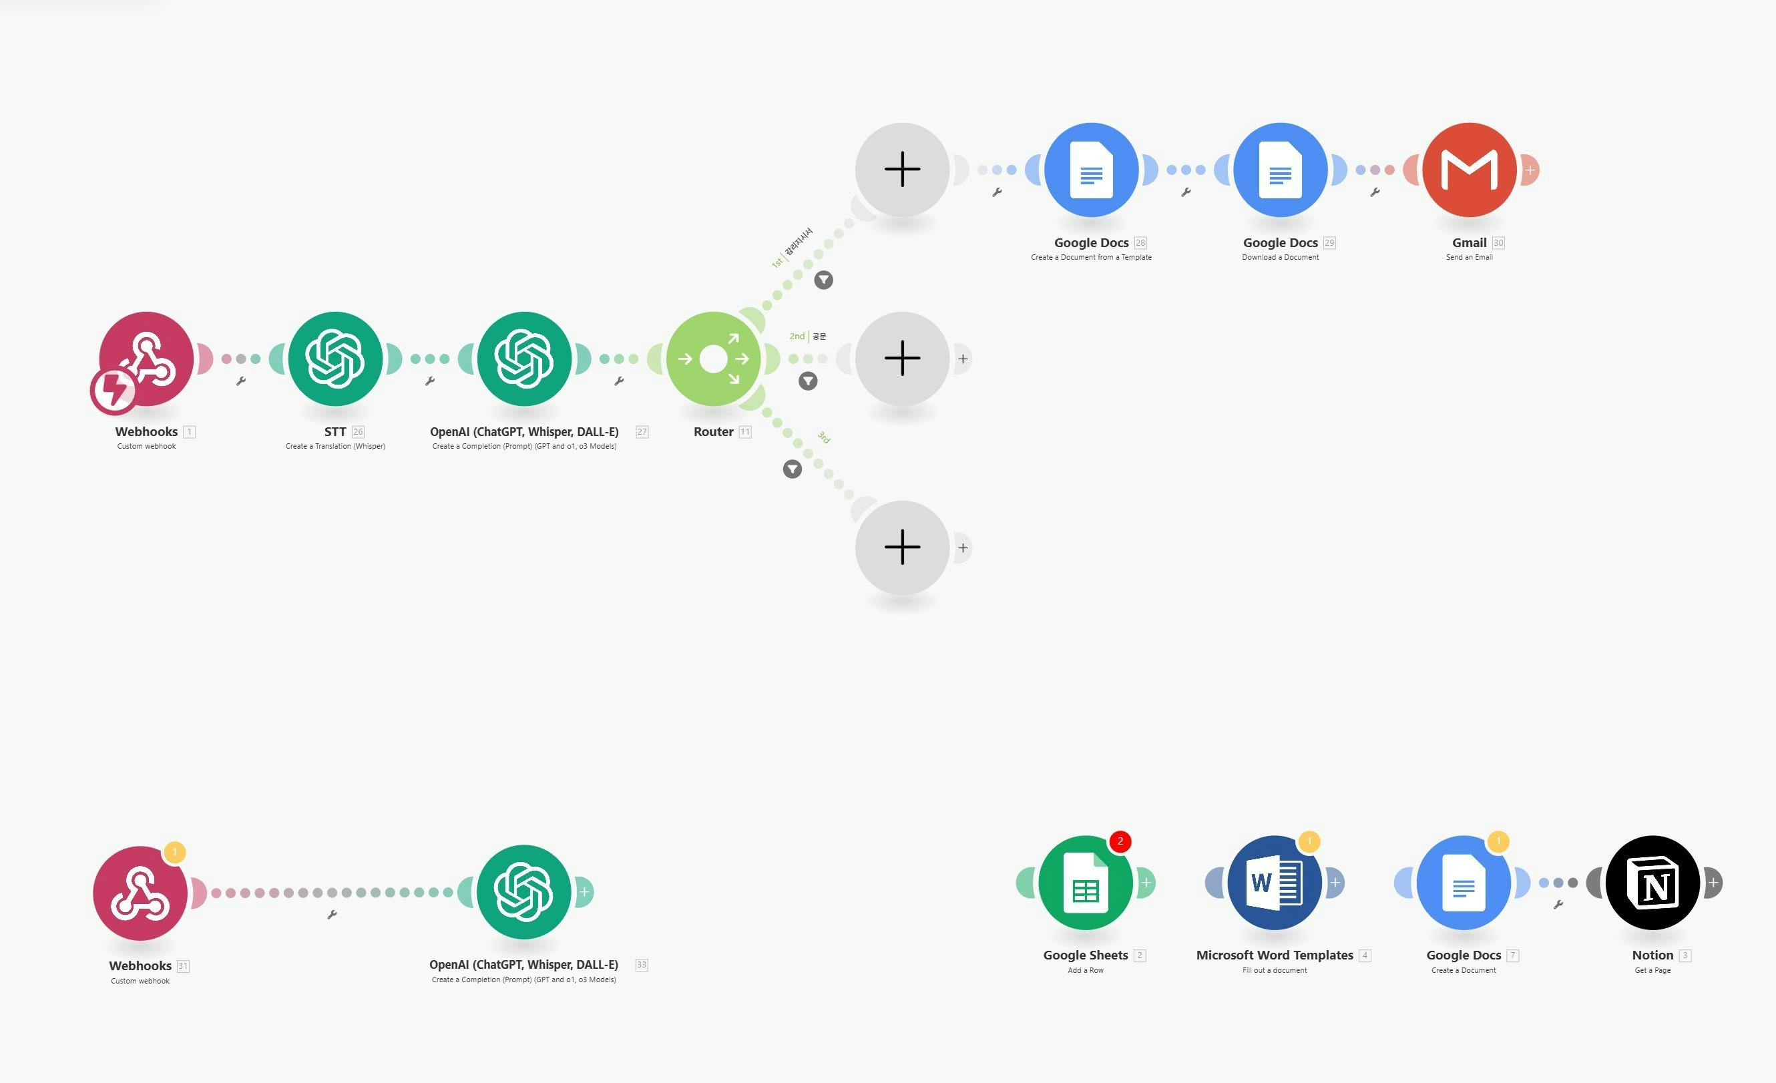Click the empty module on the 2nd route
The width and height of the screenshot is (1776, 1083).
[x=902, y=359]
